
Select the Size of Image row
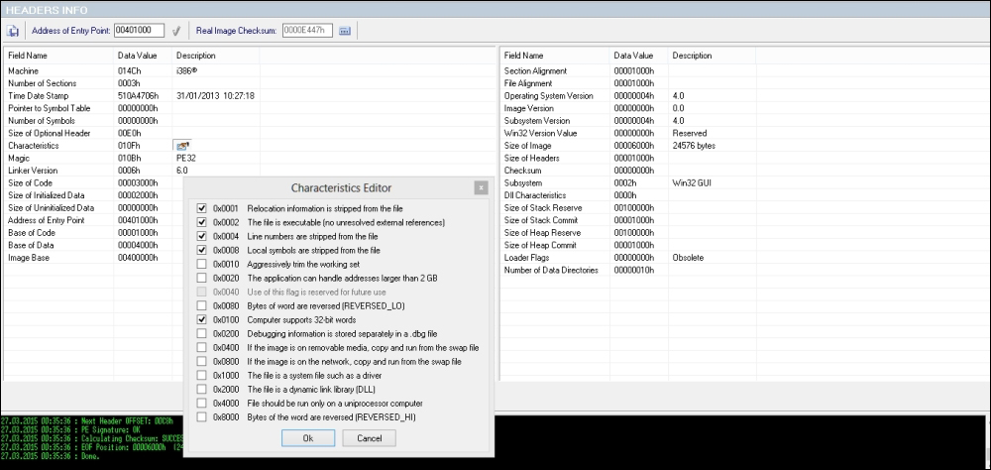click(743, 146)
